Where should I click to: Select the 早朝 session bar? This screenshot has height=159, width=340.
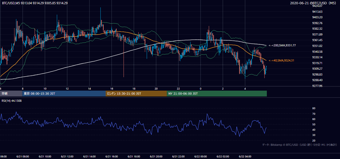11,94
